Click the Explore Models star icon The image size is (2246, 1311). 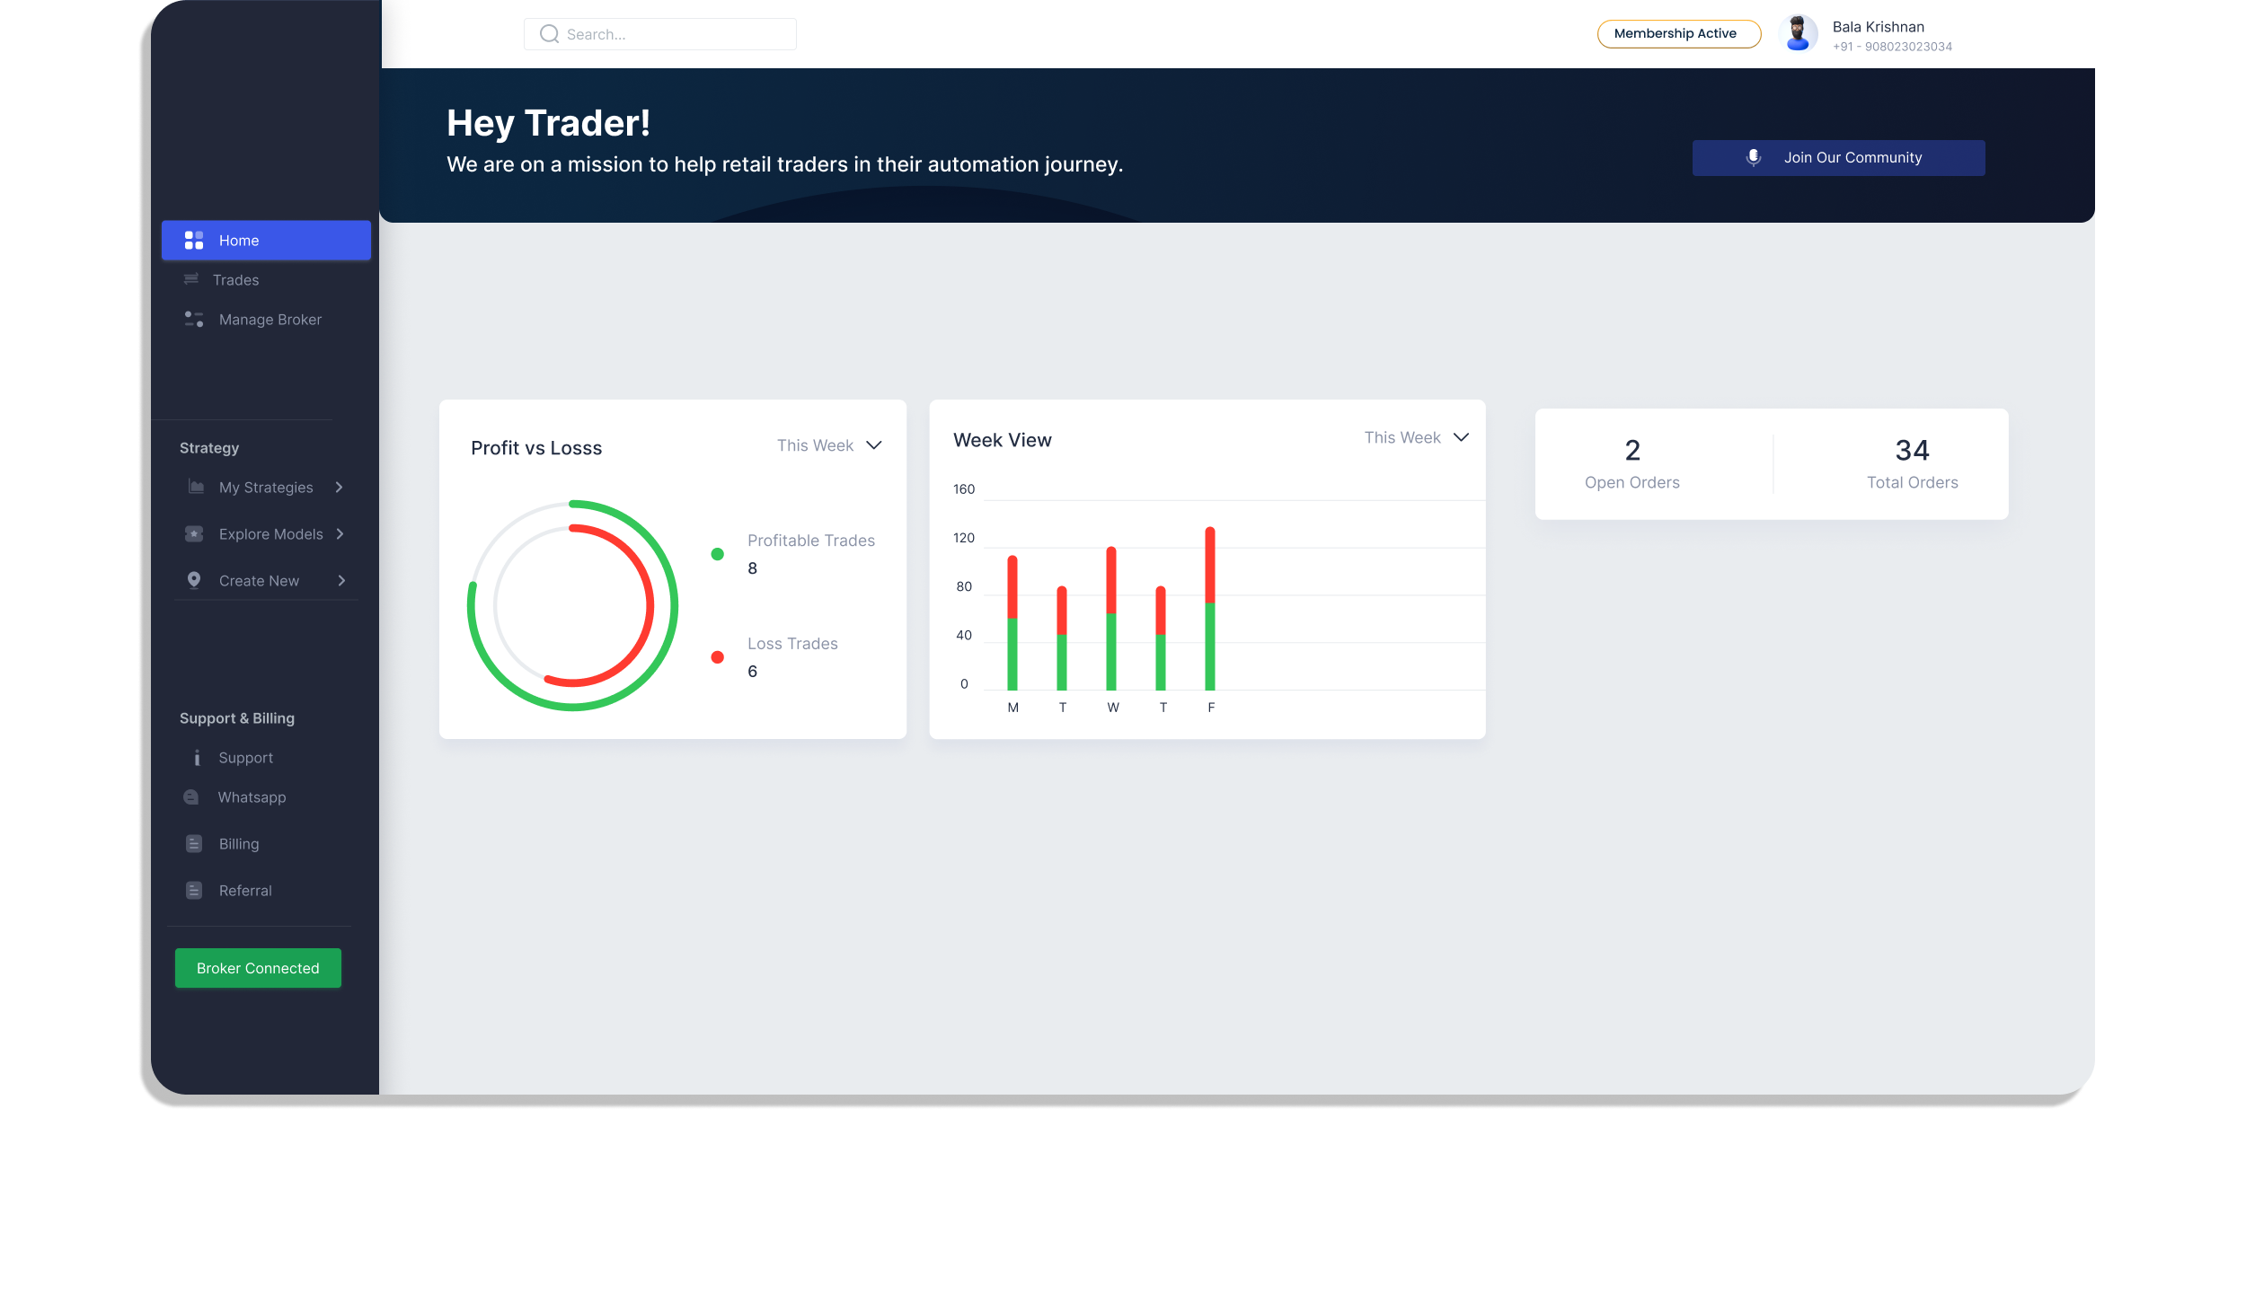point(193,533)
